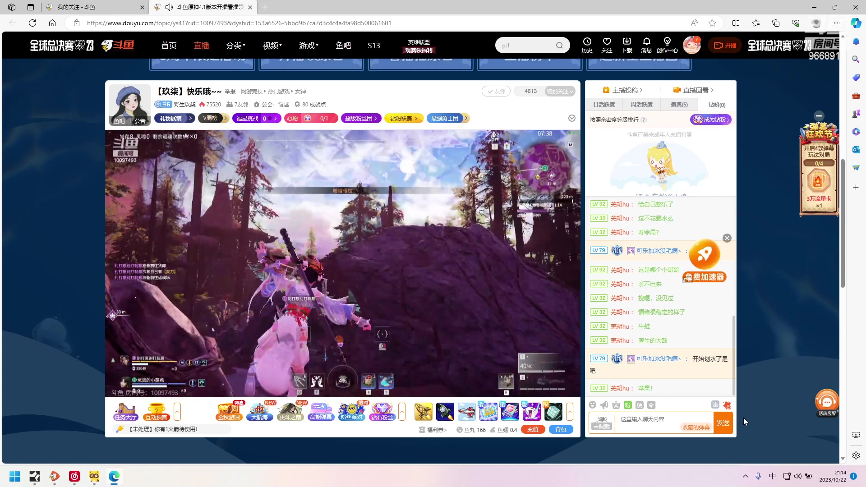The width and height of the screenshot is (866, 487).
Task: Send the dark blue rocket gift
Action: click(x=445, y=412)
